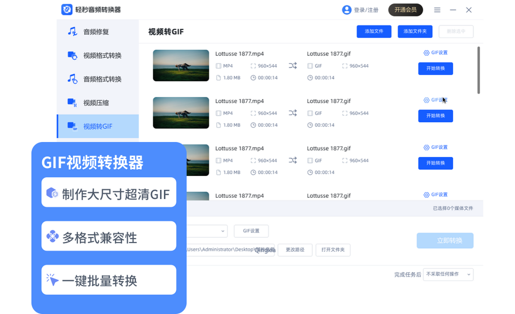Click 开通会员 membership button
This screenshot has width=515, height=314.
405,10
